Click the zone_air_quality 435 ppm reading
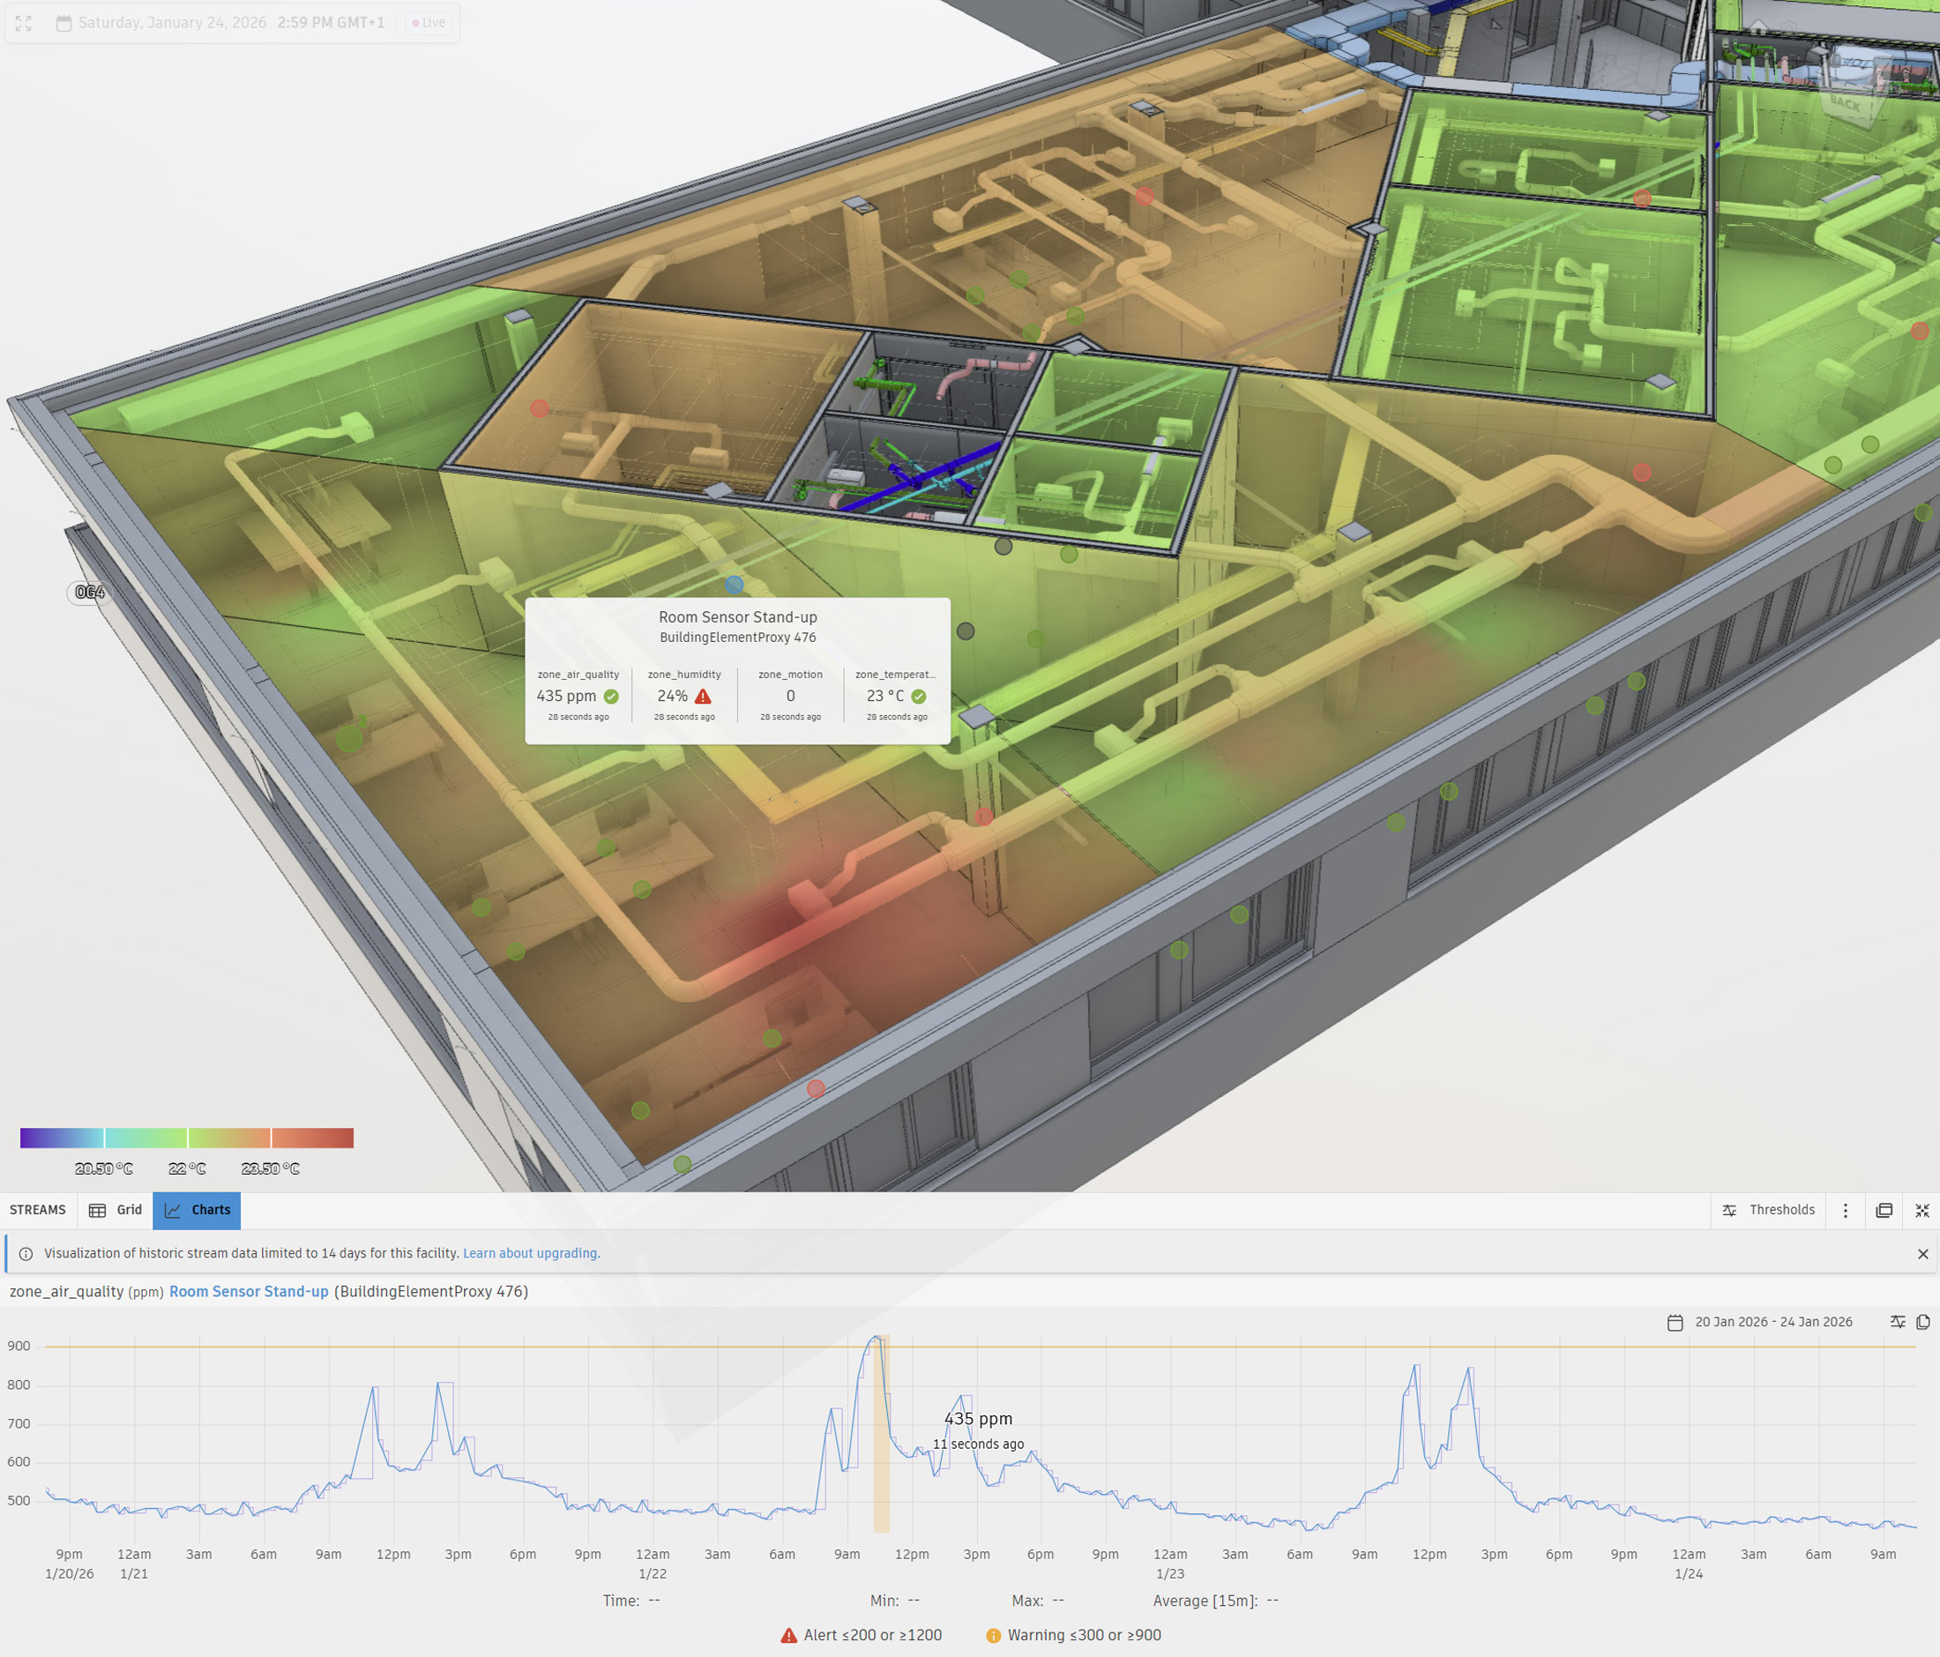Image resolution: width=1940 pixels, height=1657 pixels. coord(577,697)
